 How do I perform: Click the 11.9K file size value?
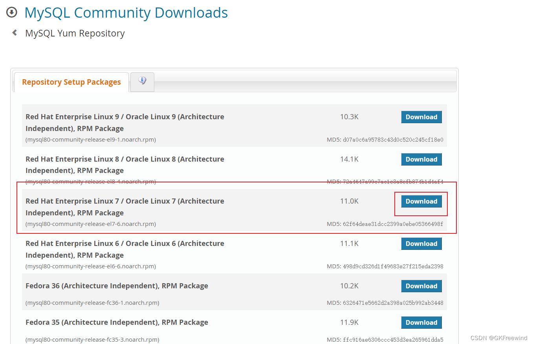click(349, 322)
